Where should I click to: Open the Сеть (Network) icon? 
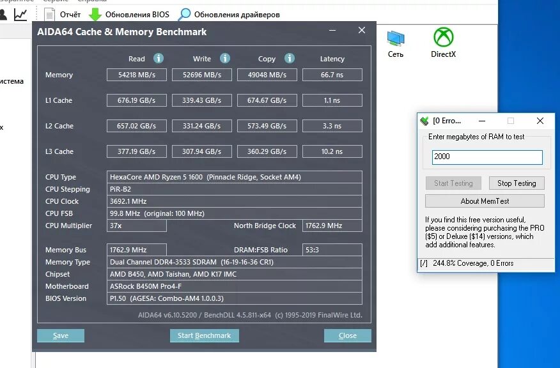coord(396,44)
